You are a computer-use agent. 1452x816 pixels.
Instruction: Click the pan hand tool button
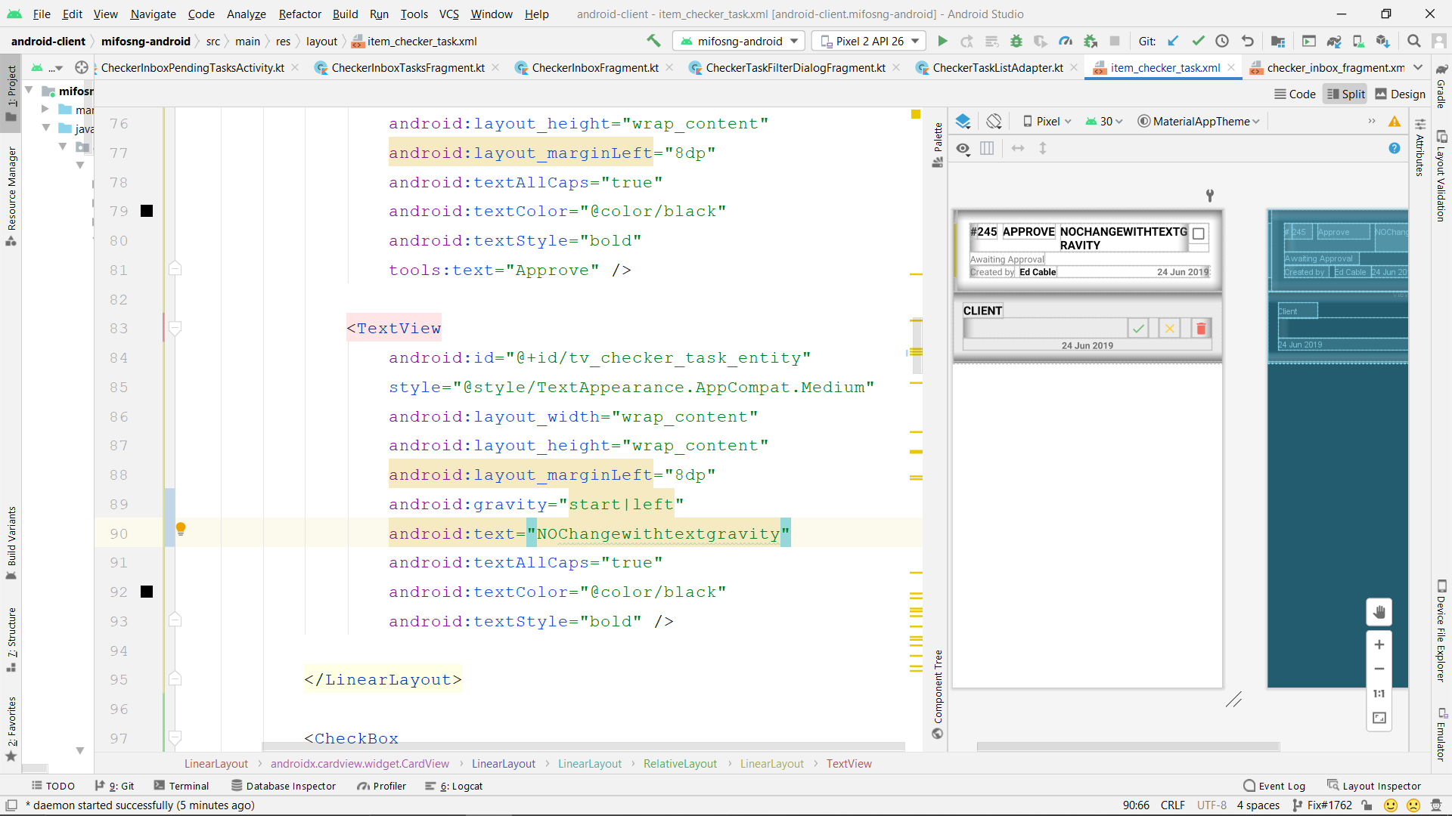pos(1379,612)
